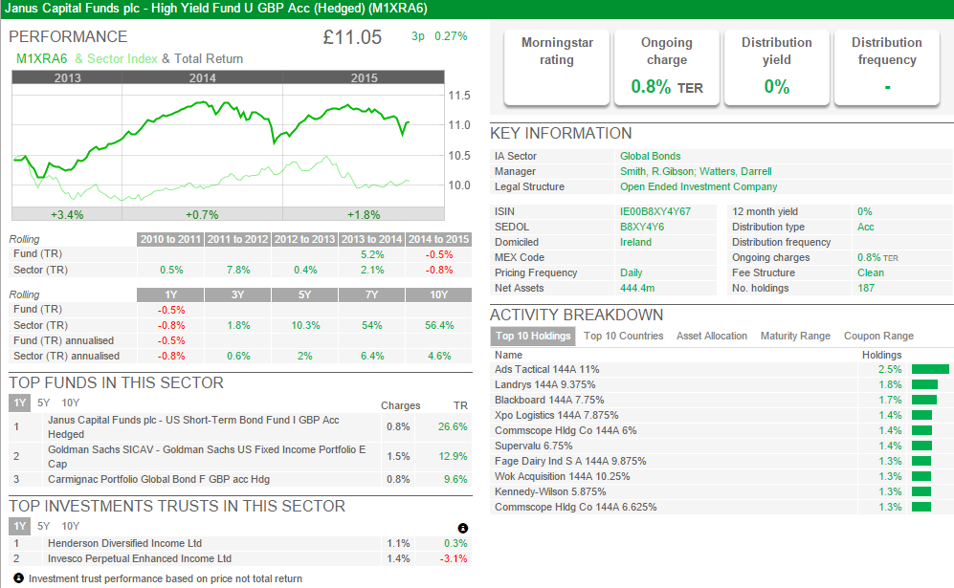
Task: Switch Top Funds list to 5Y
Action: [43, 403]
